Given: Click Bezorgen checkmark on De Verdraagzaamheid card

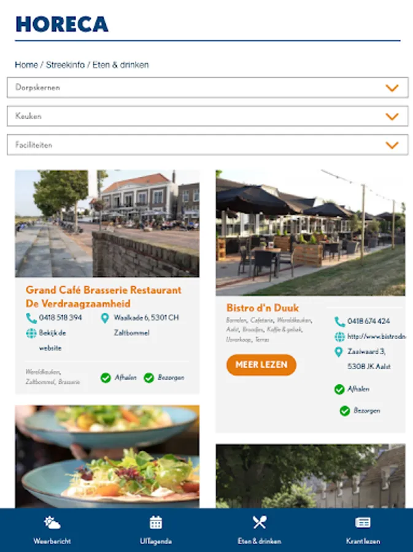Looking at the screenshot, I should (149, 378).
